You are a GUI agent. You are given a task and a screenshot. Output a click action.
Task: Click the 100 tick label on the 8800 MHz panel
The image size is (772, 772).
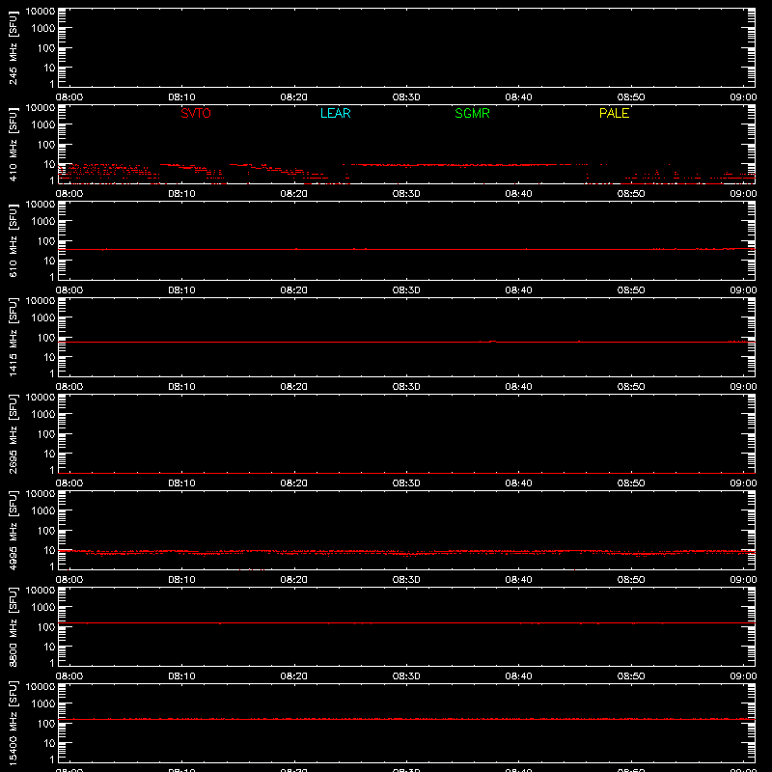46,627
